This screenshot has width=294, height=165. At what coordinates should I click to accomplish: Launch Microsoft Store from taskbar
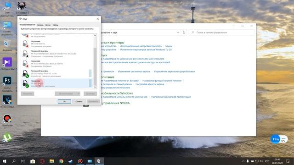[33, 161]
